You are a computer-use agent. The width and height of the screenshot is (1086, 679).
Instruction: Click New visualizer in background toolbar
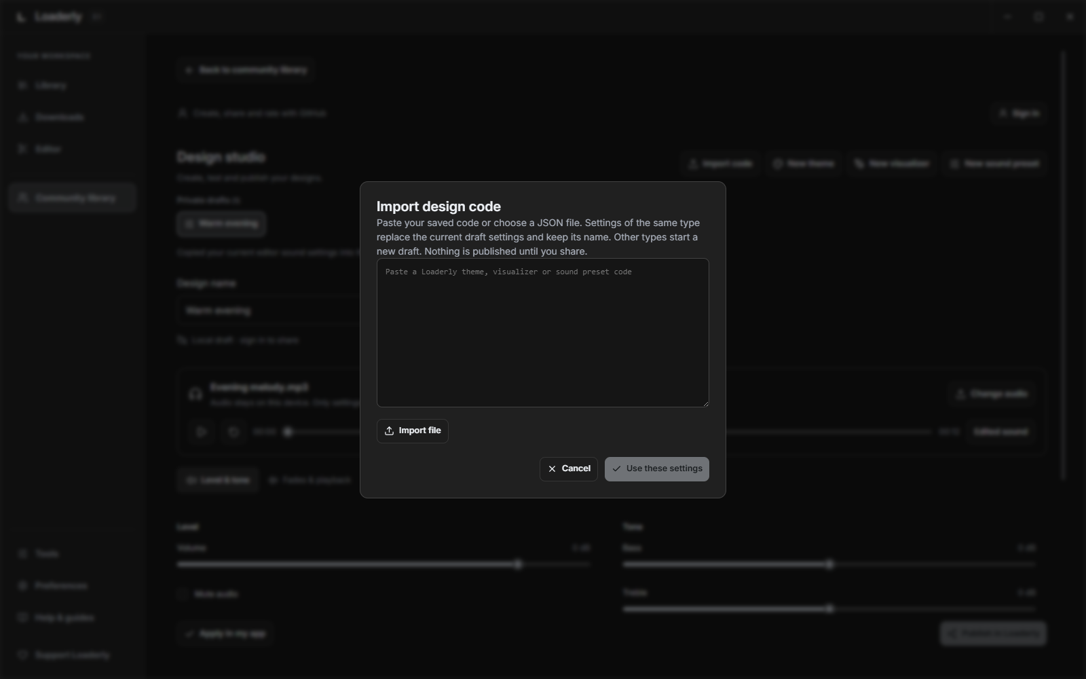[891, 164]
